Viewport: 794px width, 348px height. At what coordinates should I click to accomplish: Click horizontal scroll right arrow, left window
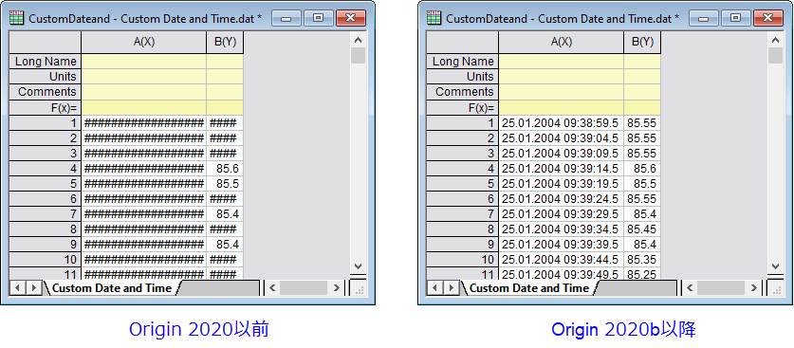pyautogui.click(x=336, y=288)
